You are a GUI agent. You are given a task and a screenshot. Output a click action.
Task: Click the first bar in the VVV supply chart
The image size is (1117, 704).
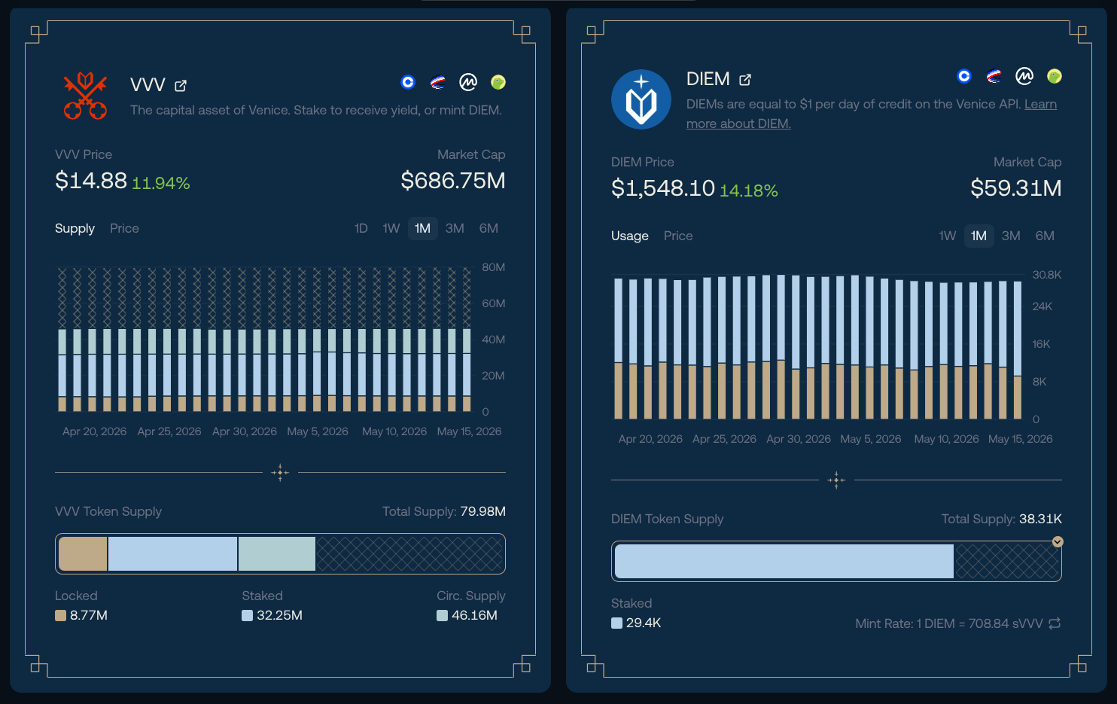tap(62, 340)
